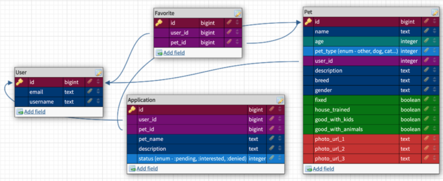Select the username field in the User table
Screen dimensions: 443x181
(59, 101)
